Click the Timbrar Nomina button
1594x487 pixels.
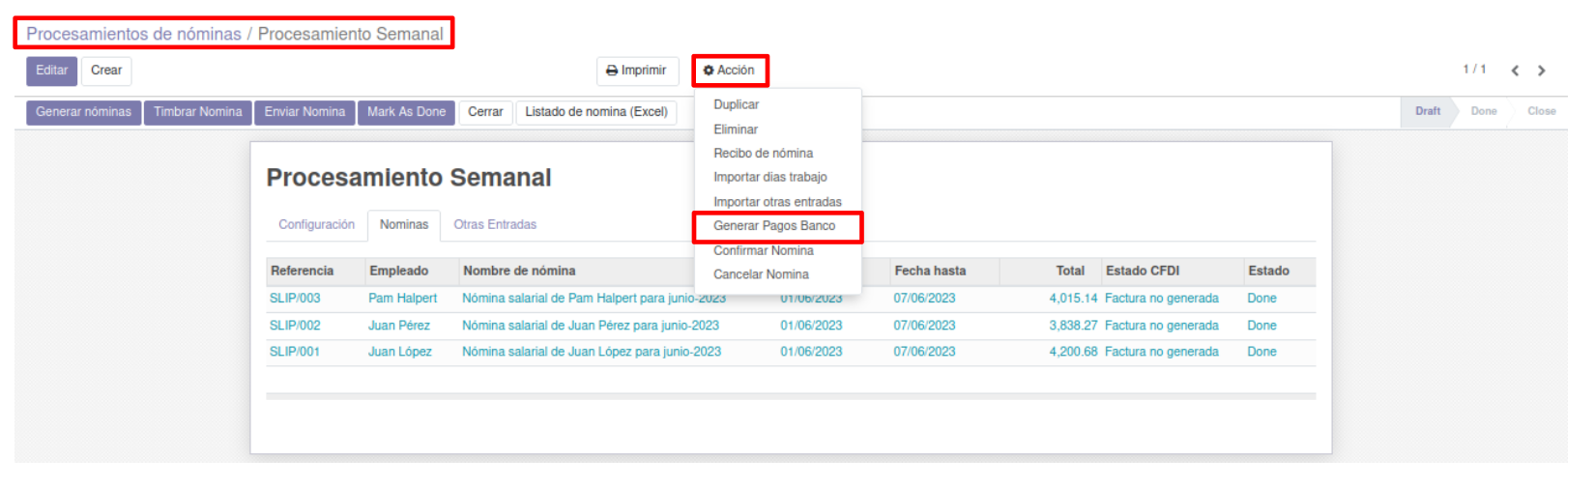click(x=197, y=112)
